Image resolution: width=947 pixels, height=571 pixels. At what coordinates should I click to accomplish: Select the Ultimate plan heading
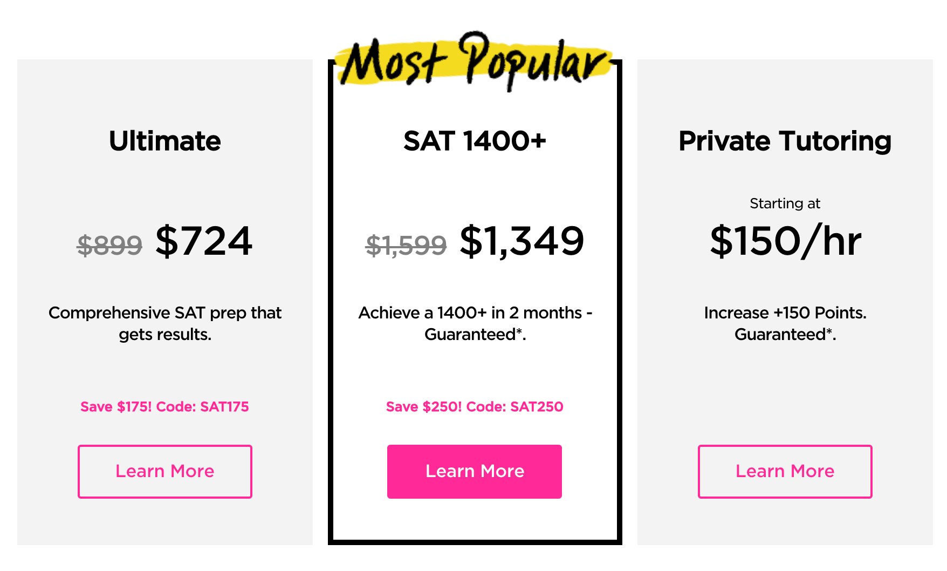[164, 141]
